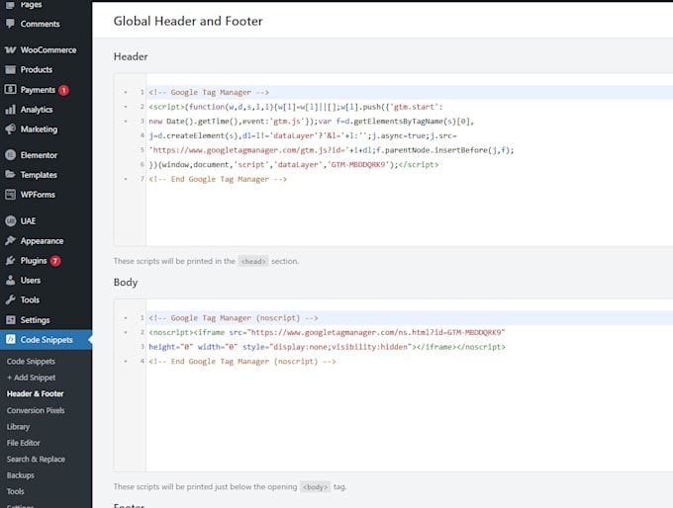Viewport: 673px width, 508px height.
Task: Click the Products box icon
Action: pos(10,69)
